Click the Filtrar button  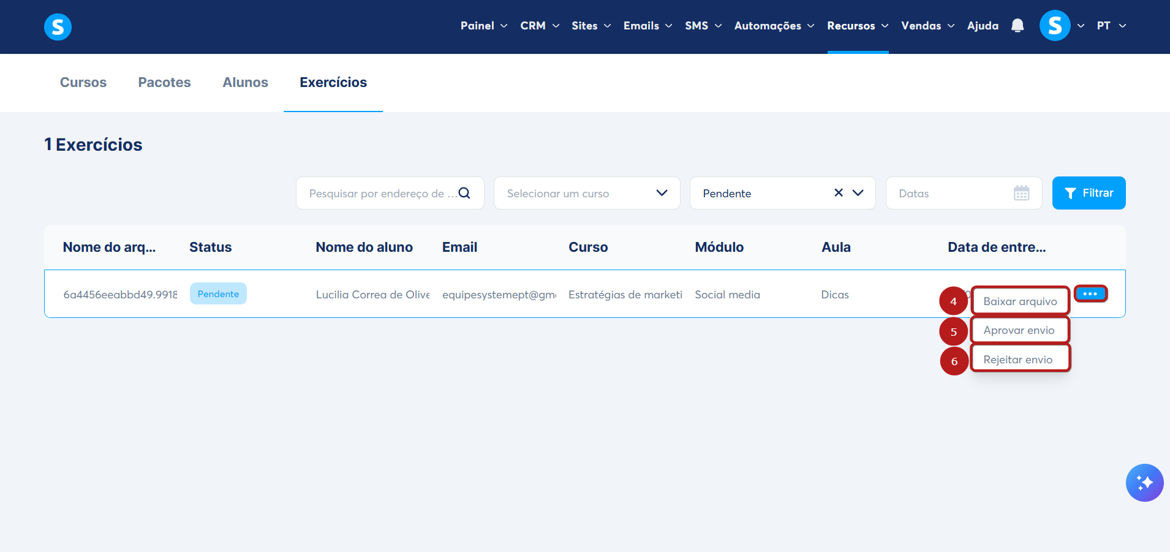coord(1089,193)
